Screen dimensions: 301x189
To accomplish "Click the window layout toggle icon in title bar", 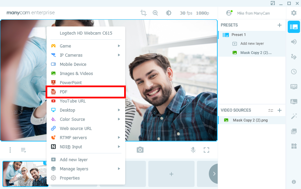I will [272, 3].
